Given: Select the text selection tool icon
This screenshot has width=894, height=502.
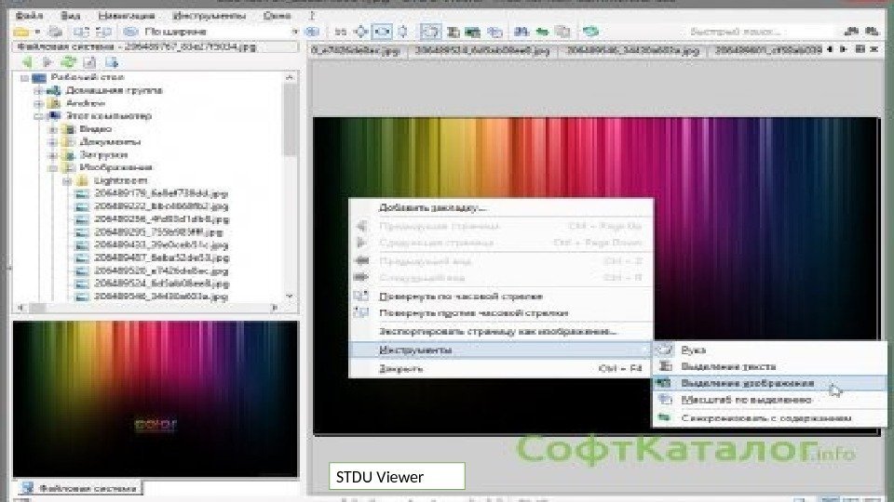Looking at the screenshot, I should (x=454, y=32).
